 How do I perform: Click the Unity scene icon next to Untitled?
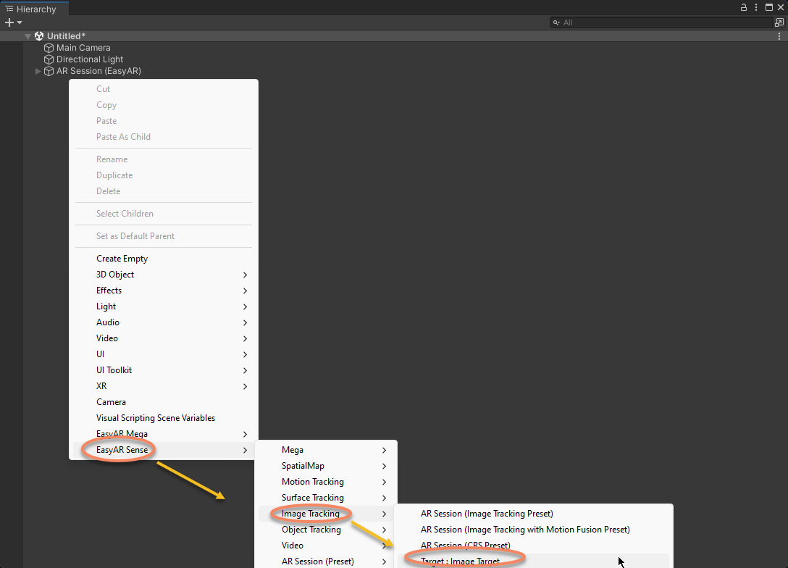[x=39, y=36]
